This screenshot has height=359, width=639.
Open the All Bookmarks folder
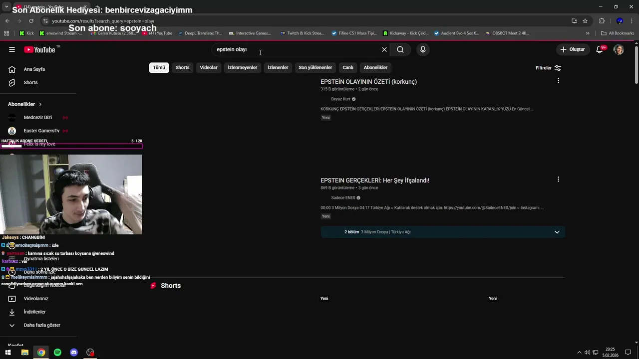pos(618,33)
